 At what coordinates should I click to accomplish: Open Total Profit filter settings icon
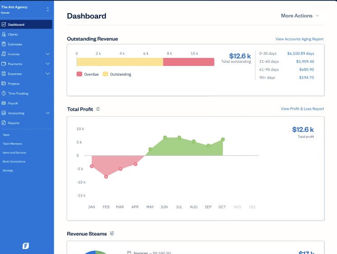(x=98, y=109)
